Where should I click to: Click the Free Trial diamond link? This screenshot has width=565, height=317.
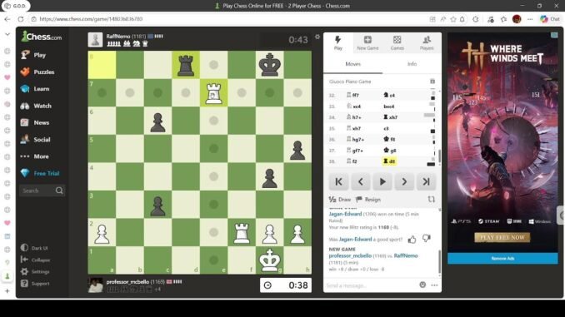pyautogui.click(x=40, y=173)
